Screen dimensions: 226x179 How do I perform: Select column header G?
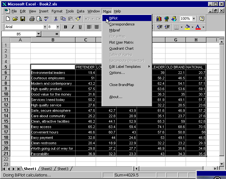click(x=175, y=40)
